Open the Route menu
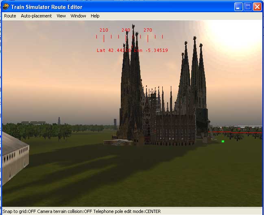 tap(10, 16)
